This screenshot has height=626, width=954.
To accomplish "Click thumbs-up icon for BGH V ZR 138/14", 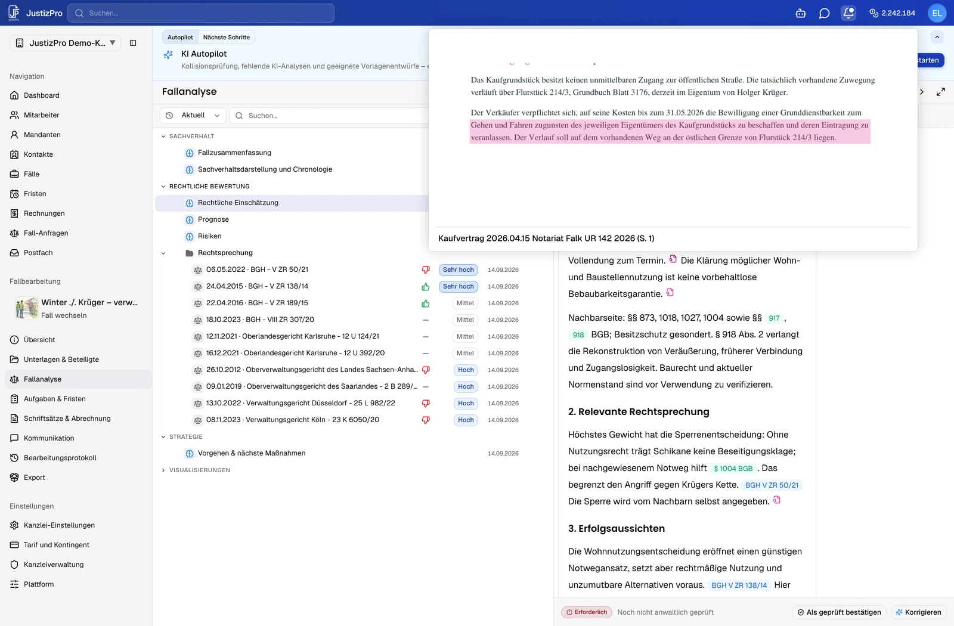I will click(x=426, y=286).
